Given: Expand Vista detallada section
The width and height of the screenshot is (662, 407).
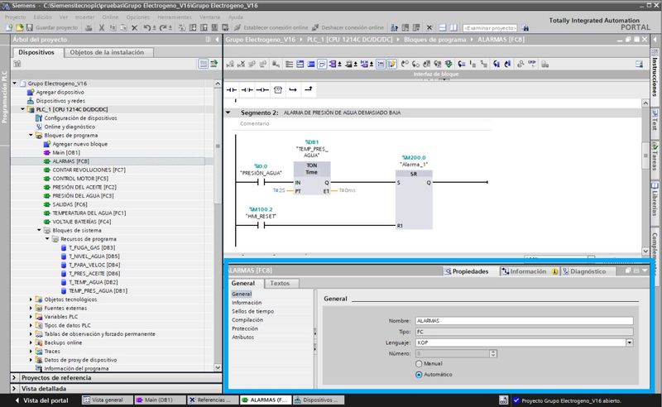Looking at the screenshot, I should point(14,389).
